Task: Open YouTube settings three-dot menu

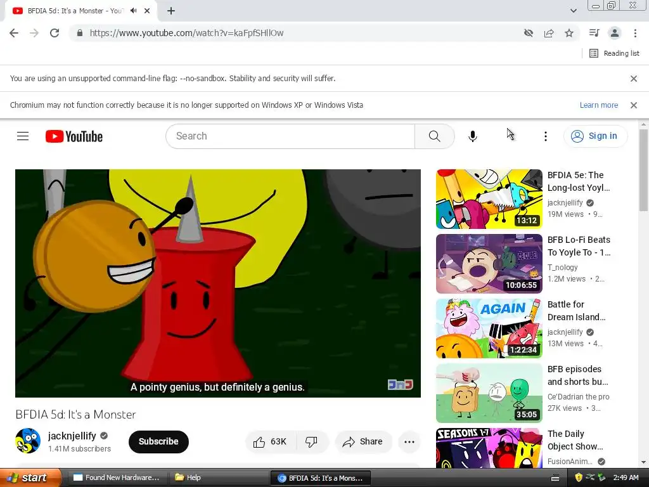Action: click(546, 136)
